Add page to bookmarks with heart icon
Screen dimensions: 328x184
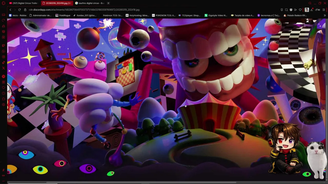click(x=300, y=10)
